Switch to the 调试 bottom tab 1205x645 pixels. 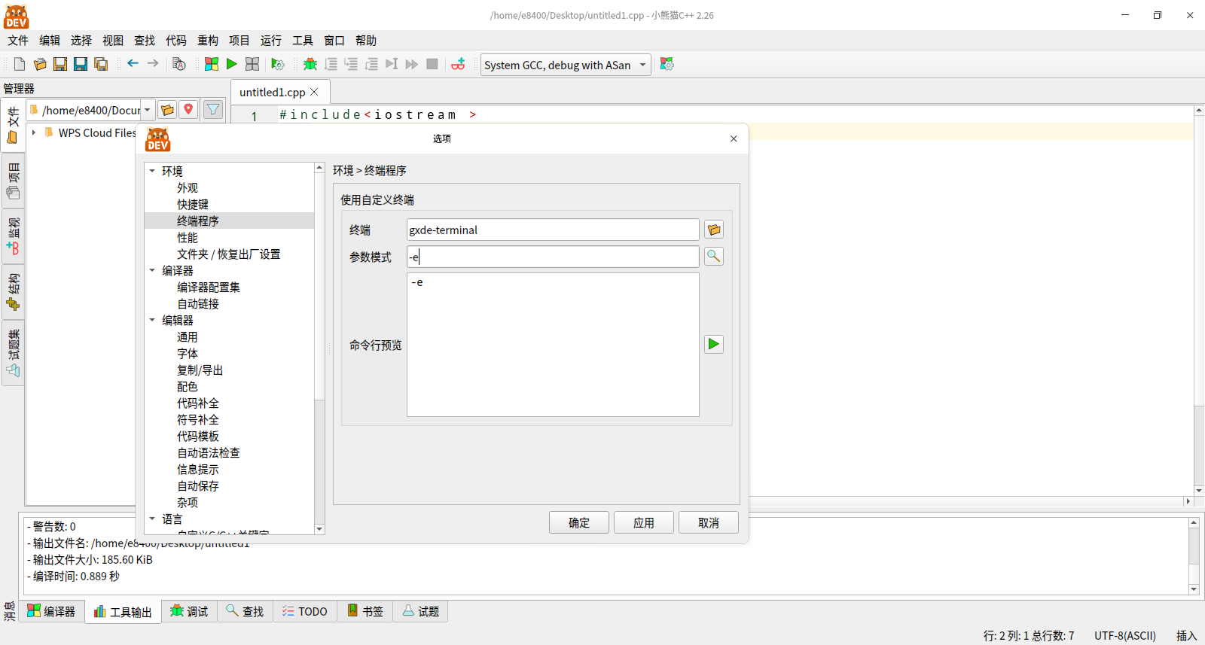189,611
